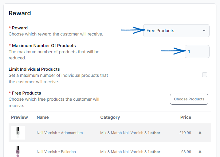Click the chevron arrow on Free Products dropdown
The height and width of the screenshot is (157, 220).
[204, 31]
